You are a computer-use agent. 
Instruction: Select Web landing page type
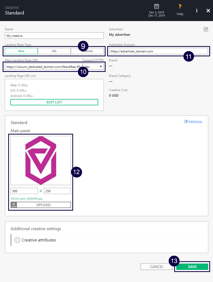(x=21, y=51)
